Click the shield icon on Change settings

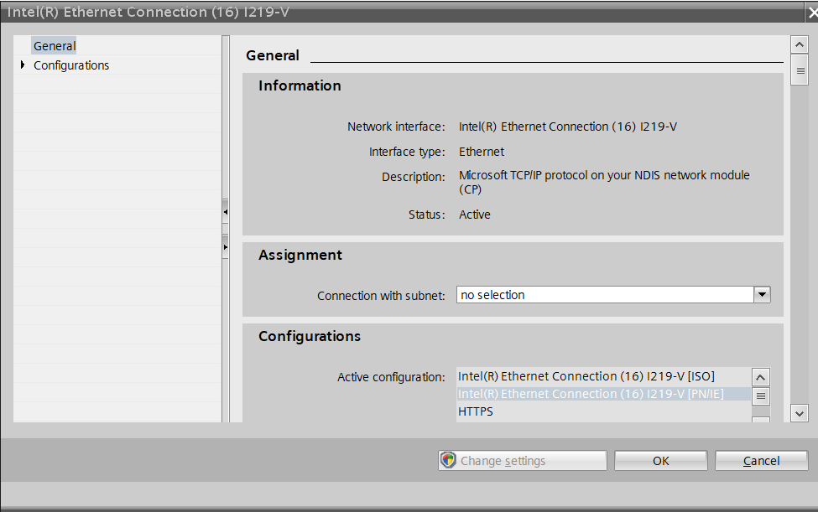448,461
